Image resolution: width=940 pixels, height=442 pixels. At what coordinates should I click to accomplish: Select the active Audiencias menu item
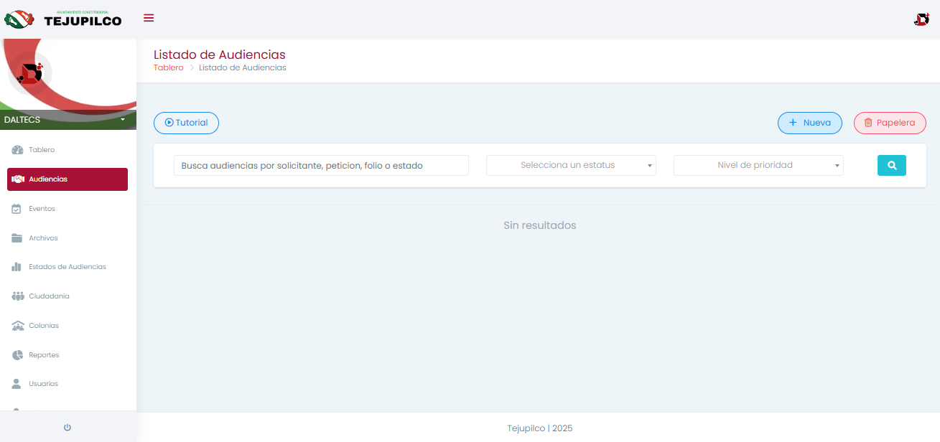click(67, 179)
